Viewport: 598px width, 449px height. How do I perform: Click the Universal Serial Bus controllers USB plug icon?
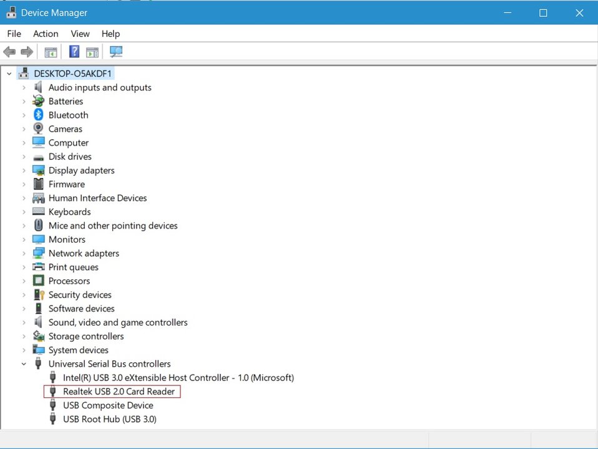click(x=38, y=363)
